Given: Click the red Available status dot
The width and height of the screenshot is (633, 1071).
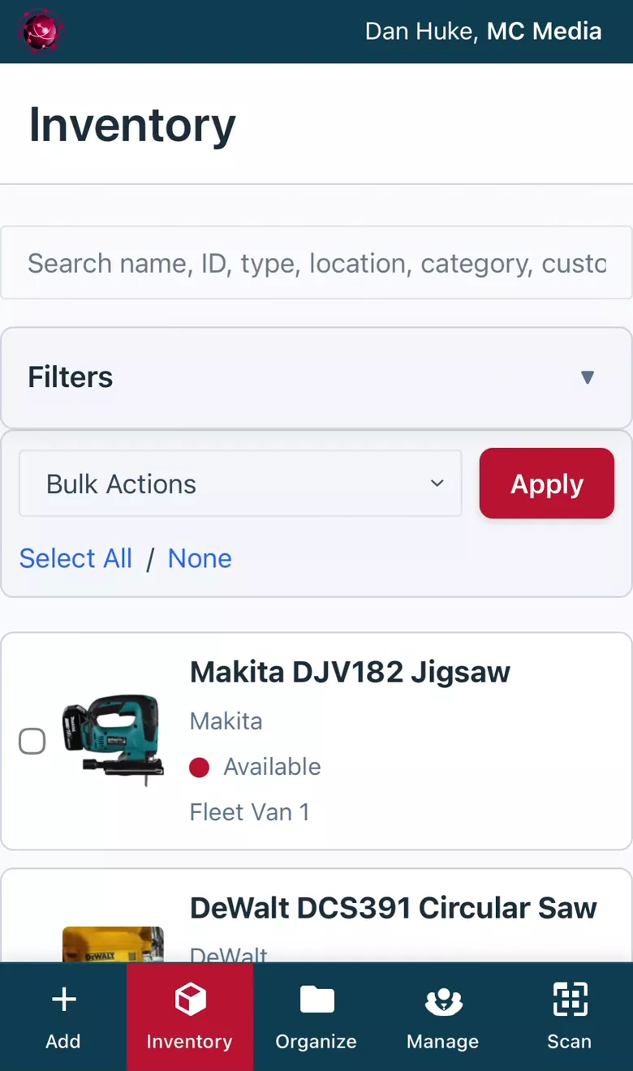Looking at the screenshot, I should click(200, 767).
